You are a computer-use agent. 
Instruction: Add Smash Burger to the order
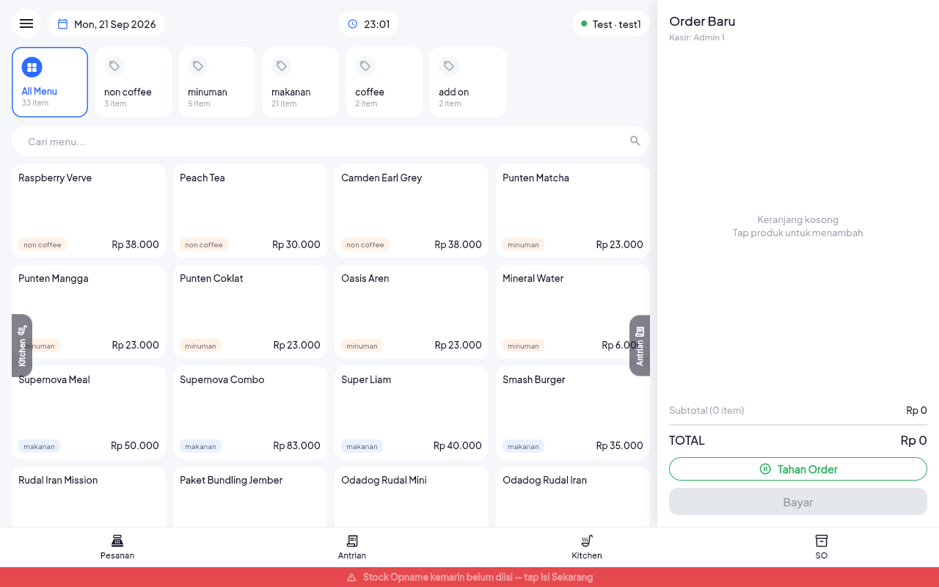coord(573,412)
